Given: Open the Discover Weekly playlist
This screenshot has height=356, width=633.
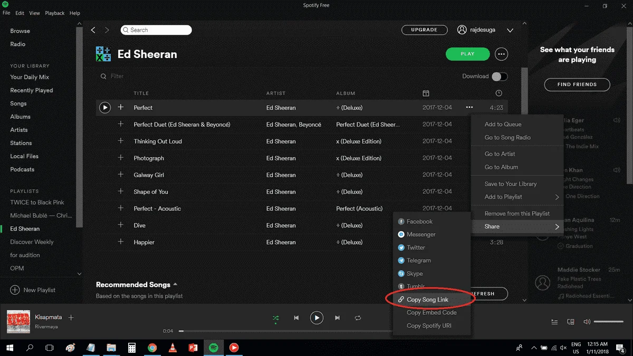Looking at the screenshot, I should coord(32,242).
